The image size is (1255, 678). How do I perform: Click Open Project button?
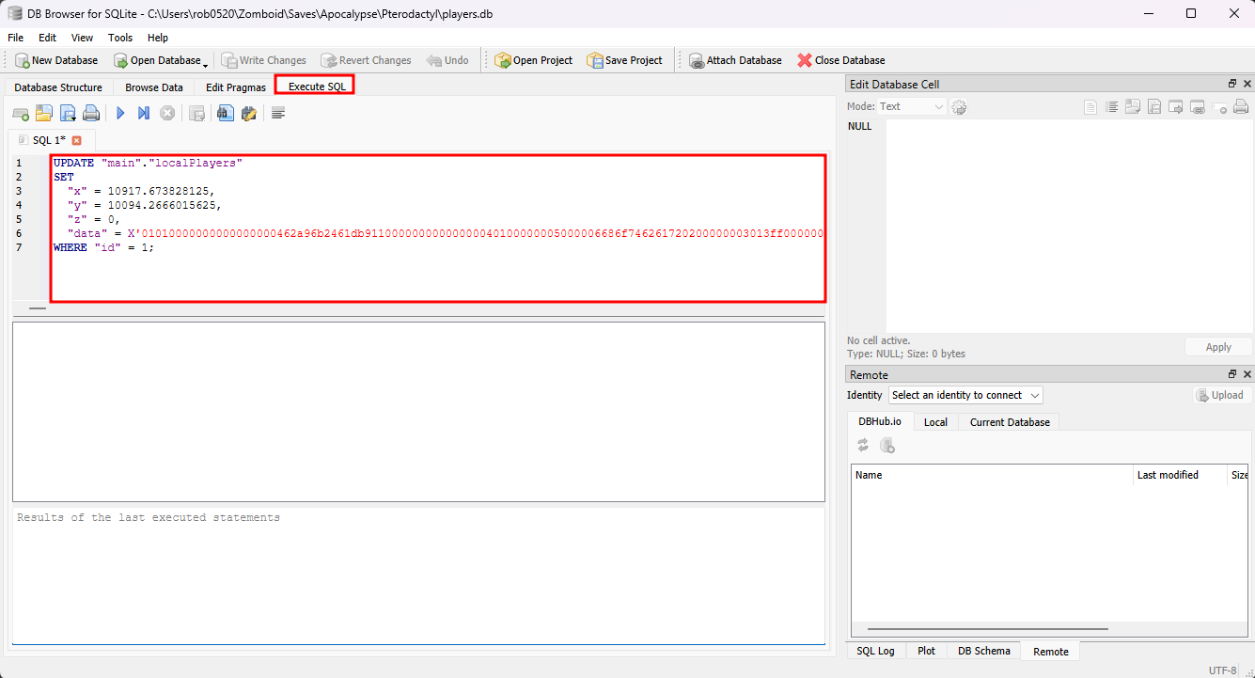(x=533, y=60)
